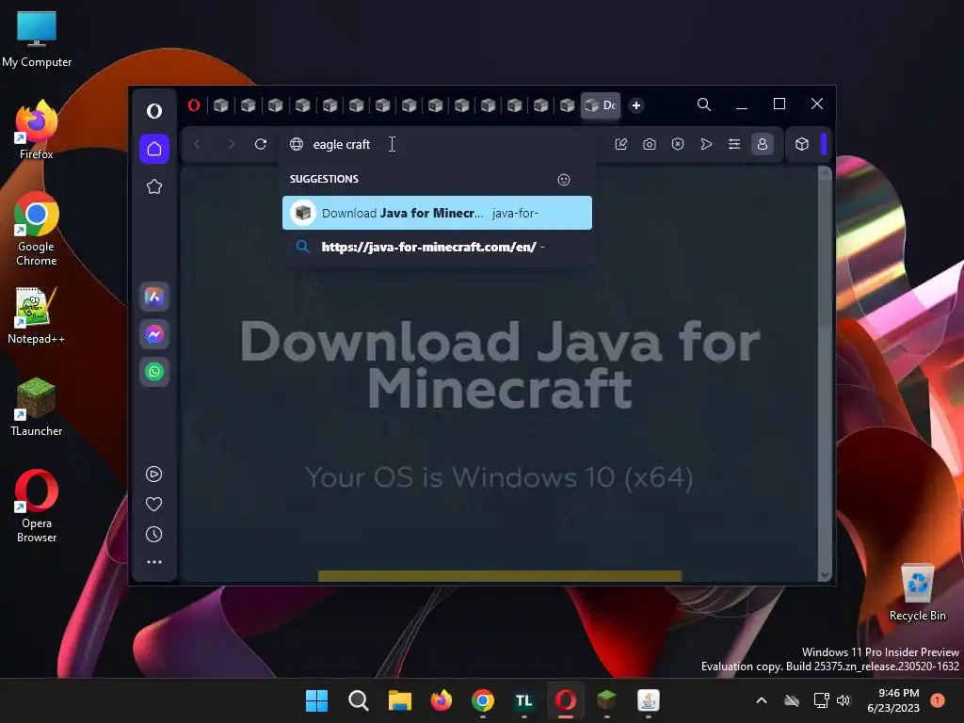This screenshot has height=723, width=964.
Task: Open the ad blocker shield icon
Action: coord(678,144)
